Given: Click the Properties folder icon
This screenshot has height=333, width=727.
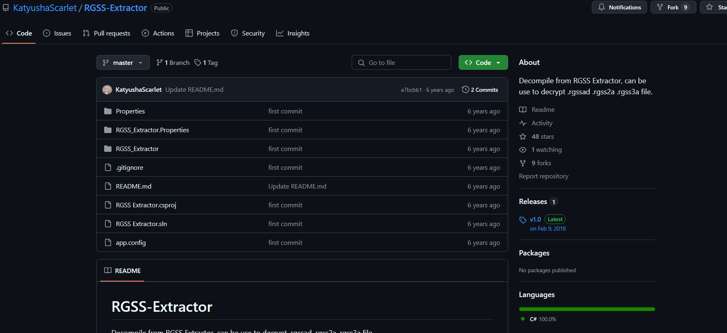Looking at the screenshot, I should pyautogui.click(x=108, y=111).
